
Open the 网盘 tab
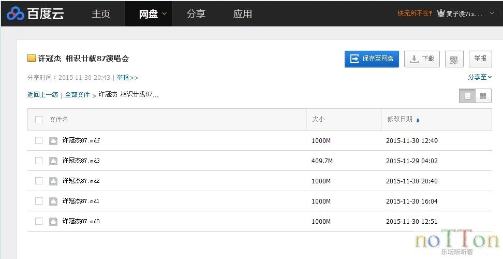(x=149, y=14)
